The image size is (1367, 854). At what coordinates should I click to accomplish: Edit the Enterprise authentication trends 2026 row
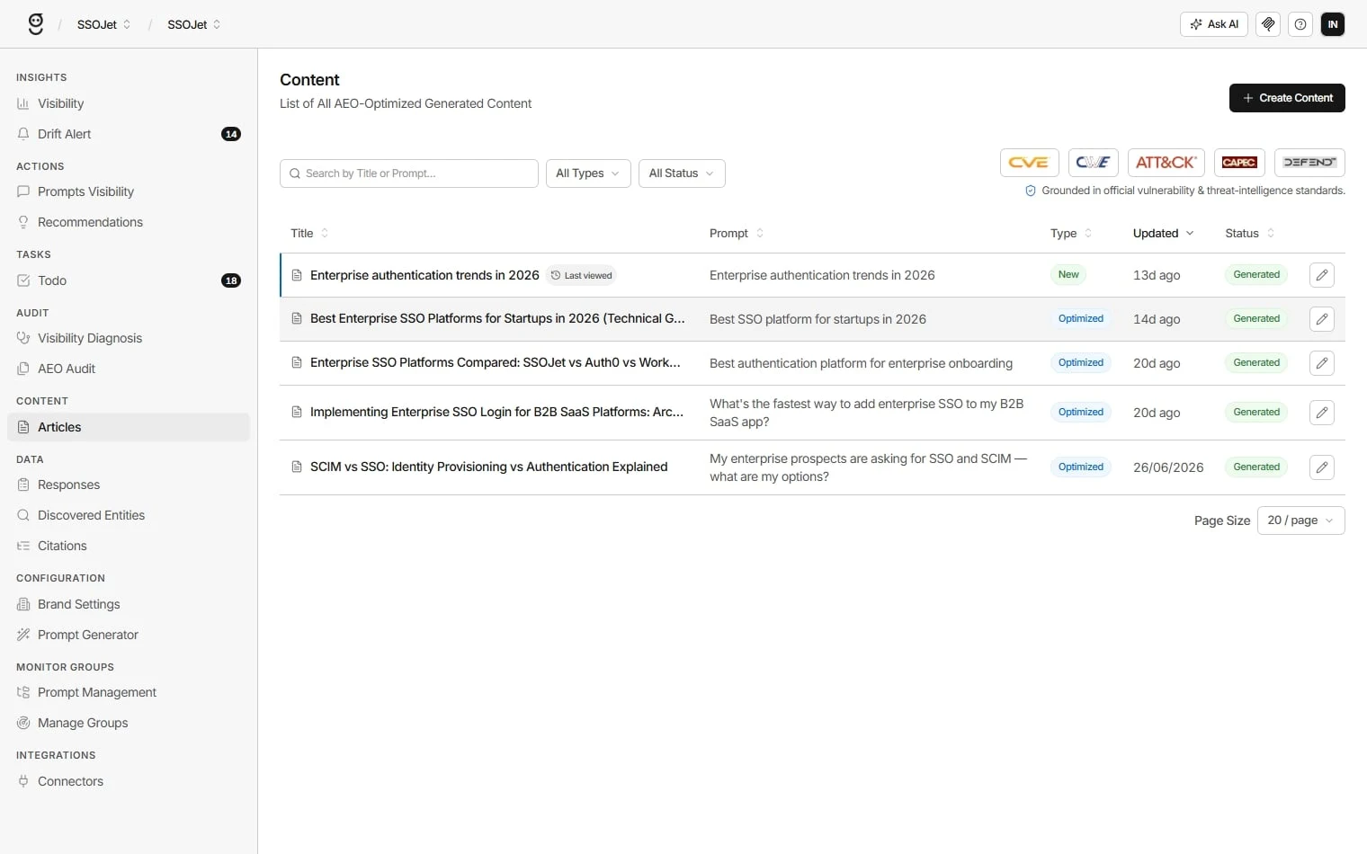coord(1321,275)
